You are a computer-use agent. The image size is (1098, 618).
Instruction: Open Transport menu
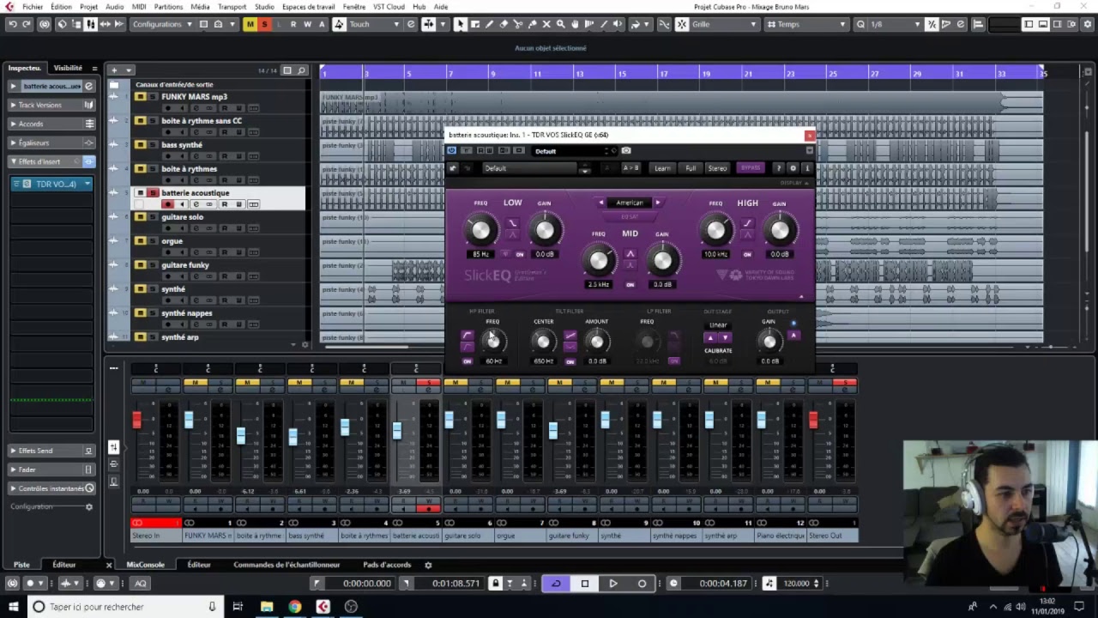pos(232,7)
